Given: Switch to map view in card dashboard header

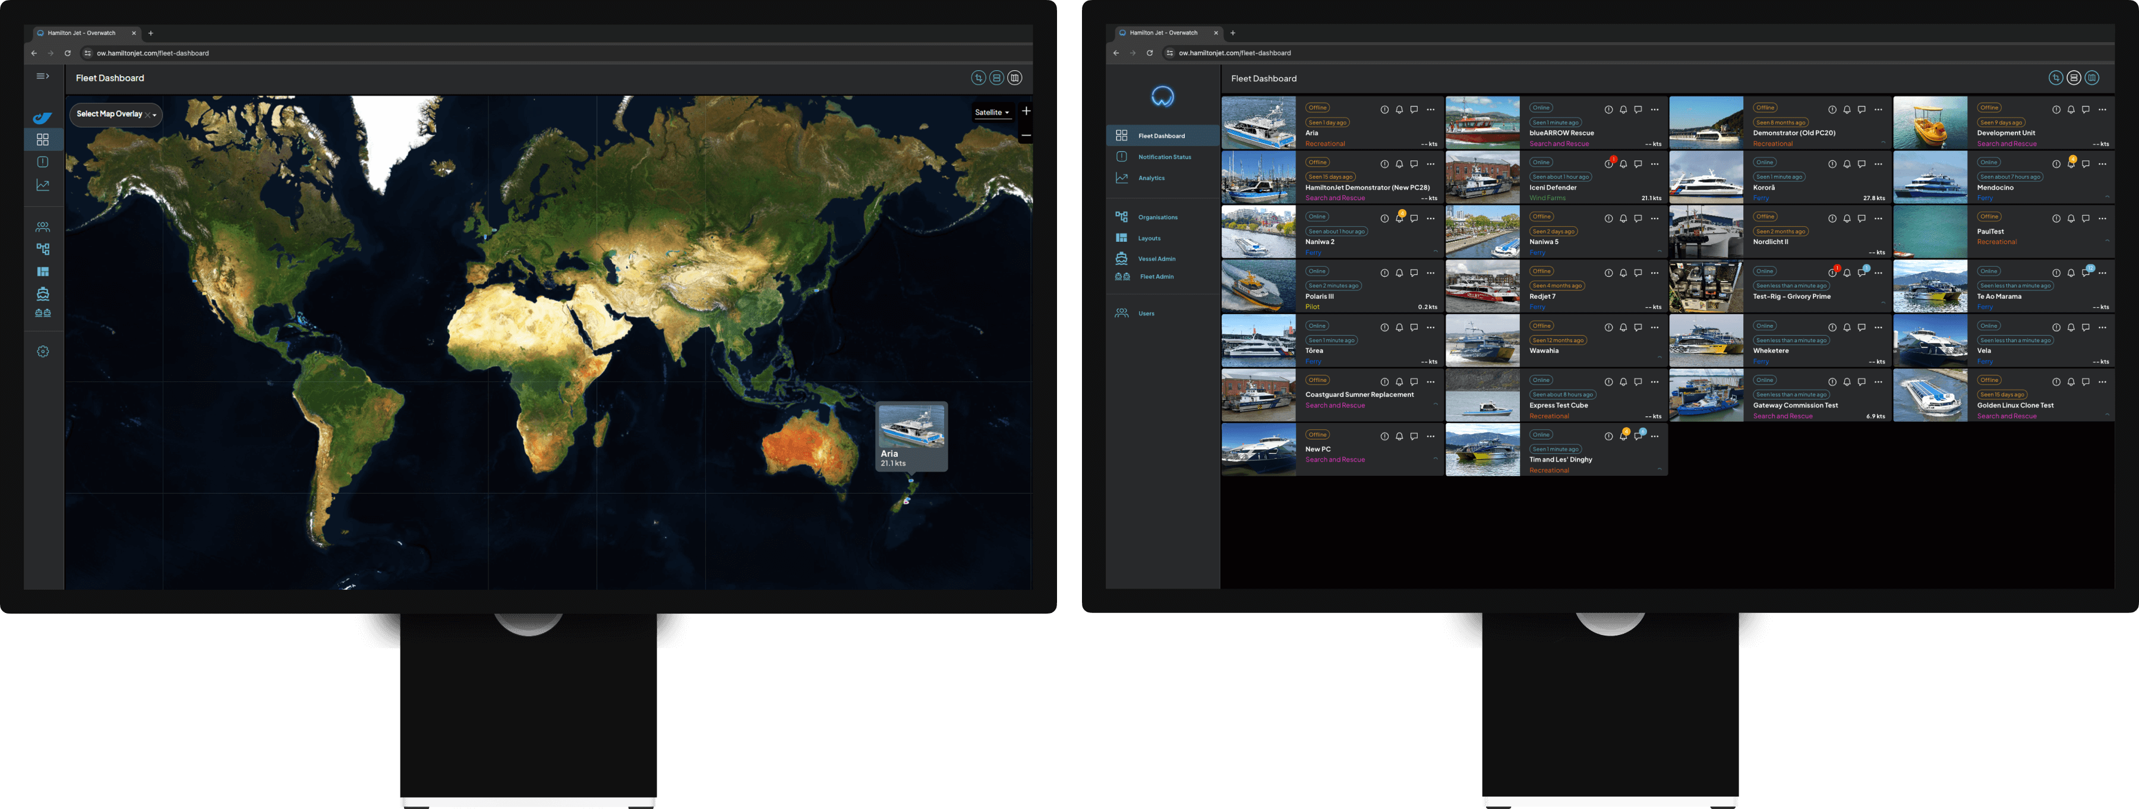Looking at the screenshot, I should [x=2091, y=78].
